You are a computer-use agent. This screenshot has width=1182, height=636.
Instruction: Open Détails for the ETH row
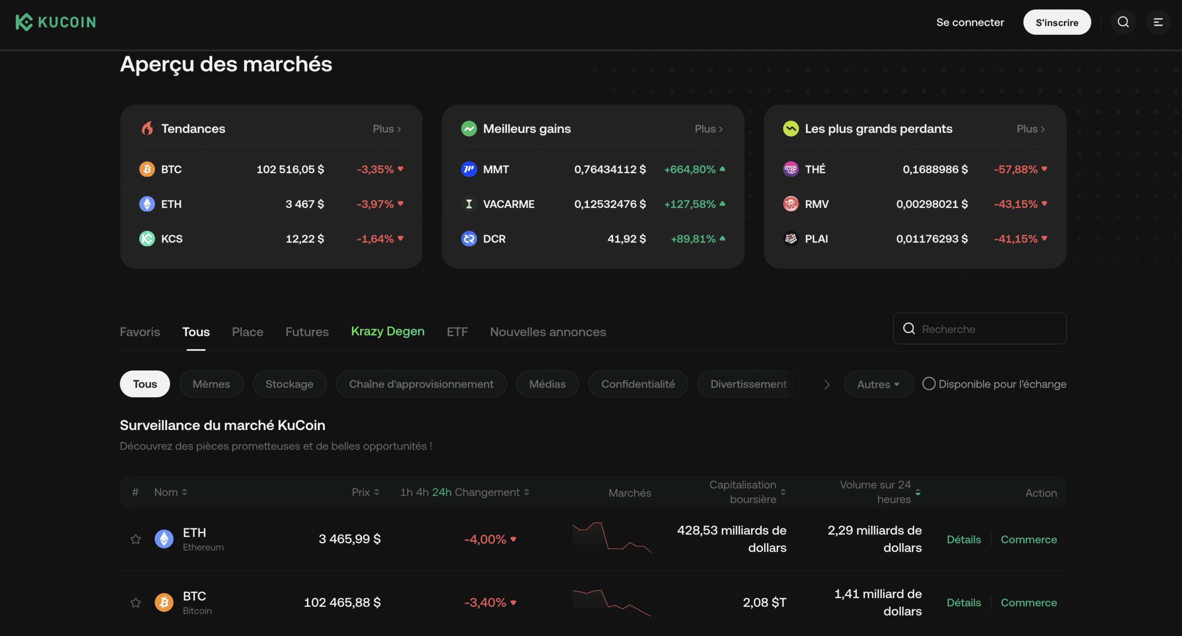[x=964, y=539]
